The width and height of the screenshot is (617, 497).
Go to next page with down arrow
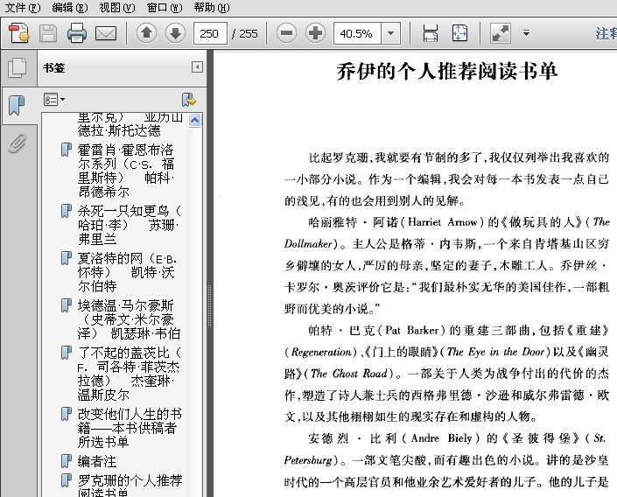175,34
